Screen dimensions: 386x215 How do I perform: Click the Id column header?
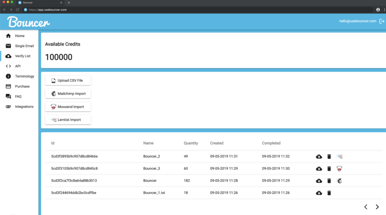(53, 143)
